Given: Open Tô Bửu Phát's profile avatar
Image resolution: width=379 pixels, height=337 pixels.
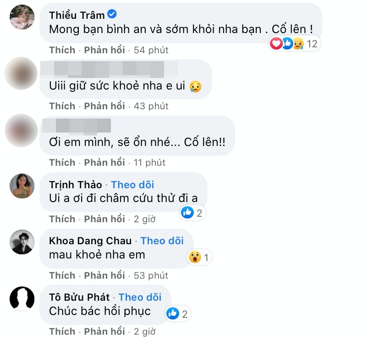Looking at the screenshot, I should pos(22,298).
